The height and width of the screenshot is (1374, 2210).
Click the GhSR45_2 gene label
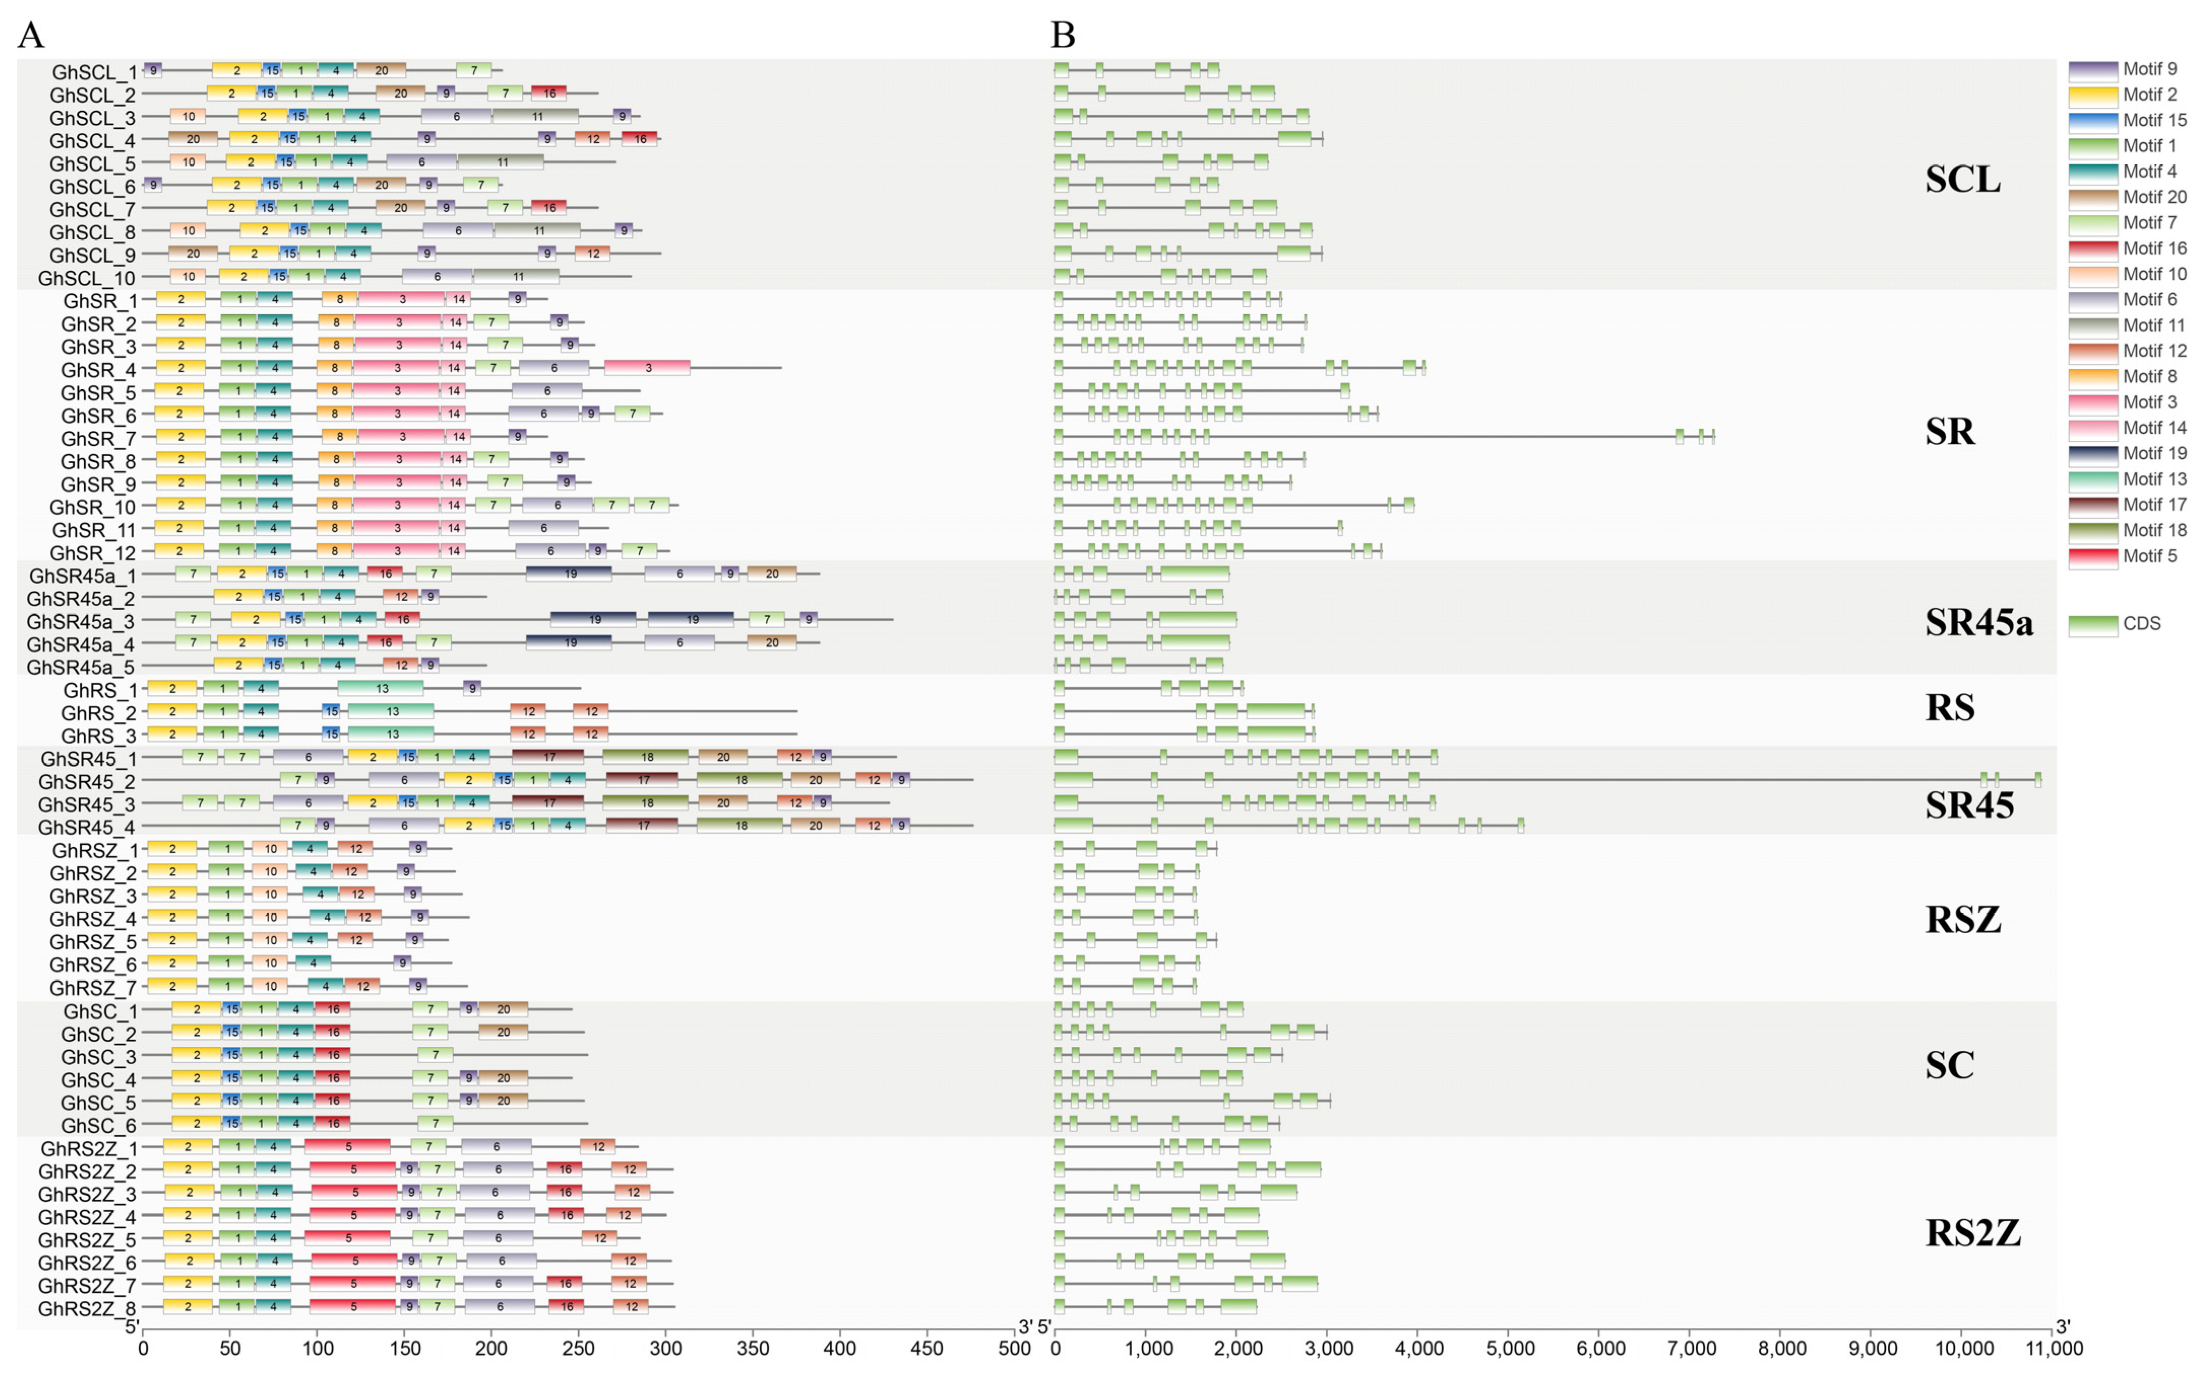pos(86,782)
